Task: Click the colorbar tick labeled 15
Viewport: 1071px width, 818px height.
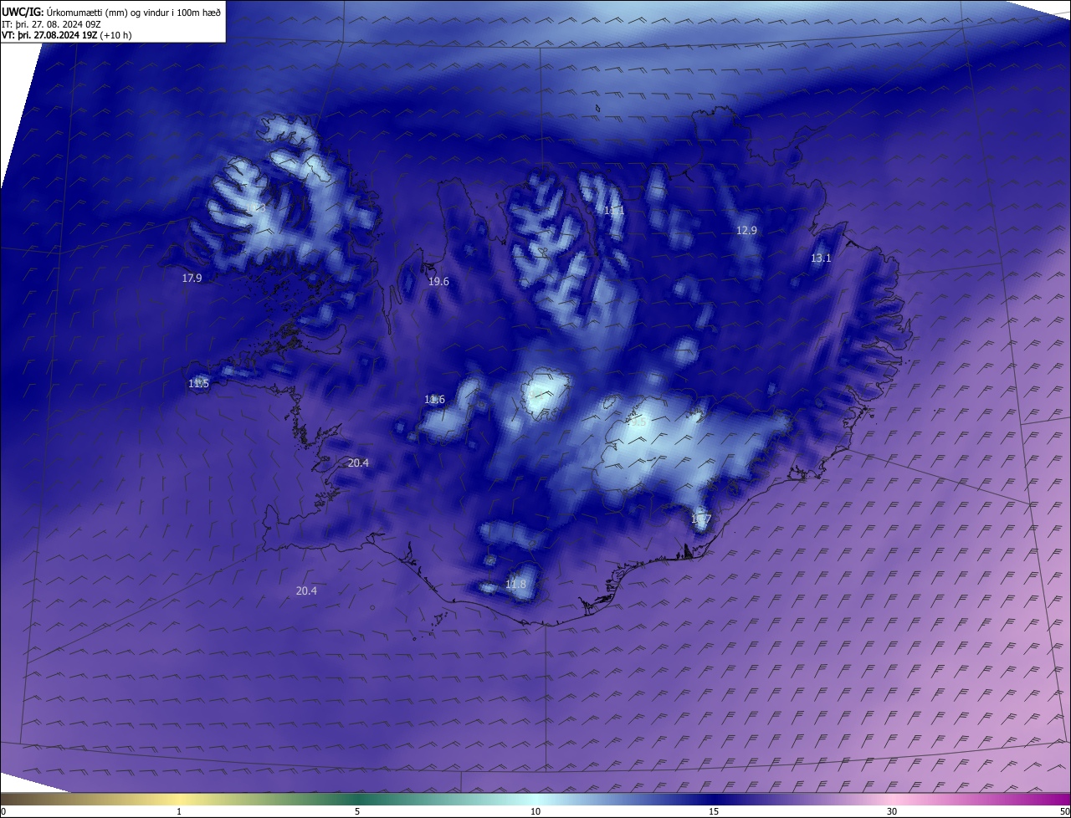Action: 714,812
